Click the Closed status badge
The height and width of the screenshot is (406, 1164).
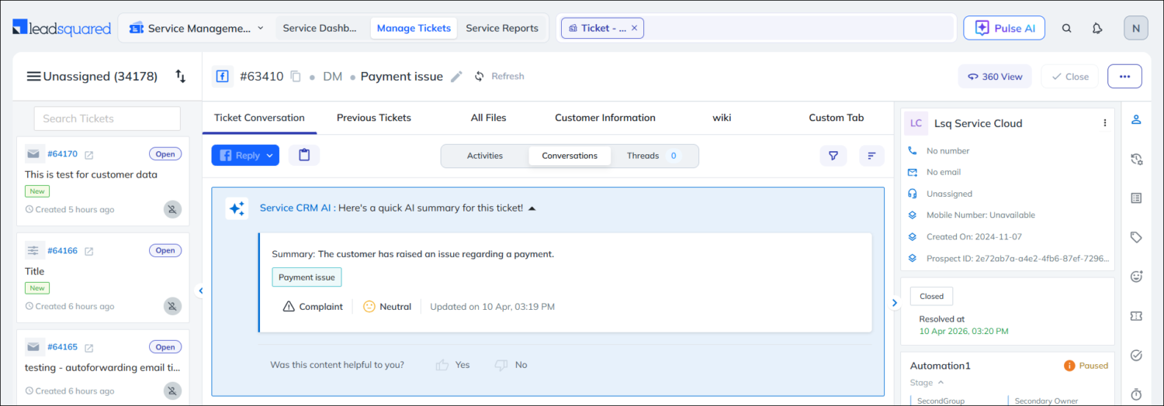[x=931, y=296]
